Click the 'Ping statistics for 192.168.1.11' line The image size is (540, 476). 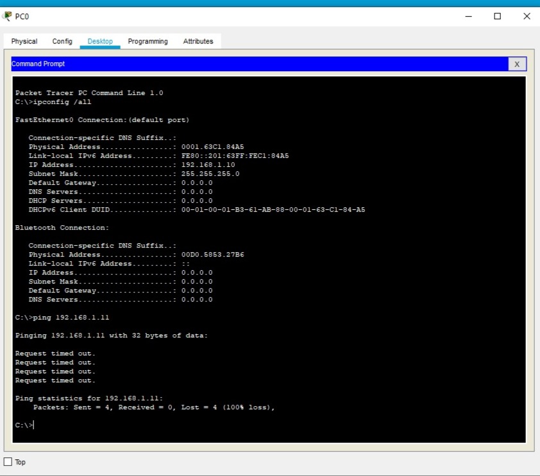(x=89, y=398)
